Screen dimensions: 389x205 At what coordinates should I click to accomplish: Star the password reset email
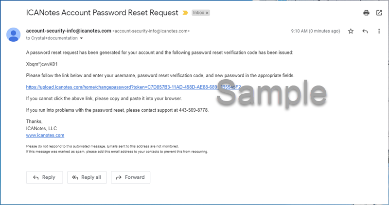coord(351,31)
